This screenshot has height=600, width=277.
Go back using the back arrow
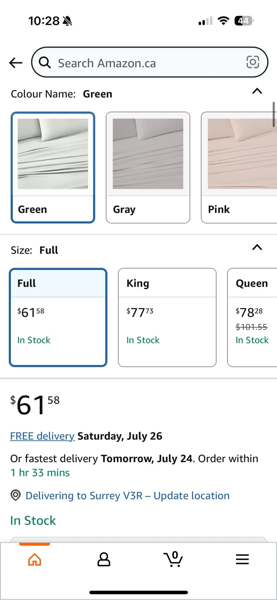click(x=15, y=62)
